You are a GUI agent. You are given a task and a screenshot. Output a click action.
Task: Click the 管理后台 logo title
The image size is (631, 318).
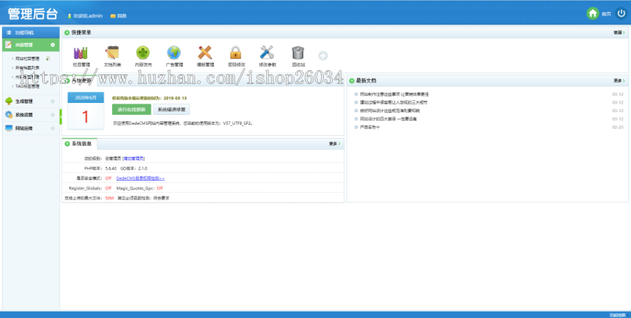[32, 14]
